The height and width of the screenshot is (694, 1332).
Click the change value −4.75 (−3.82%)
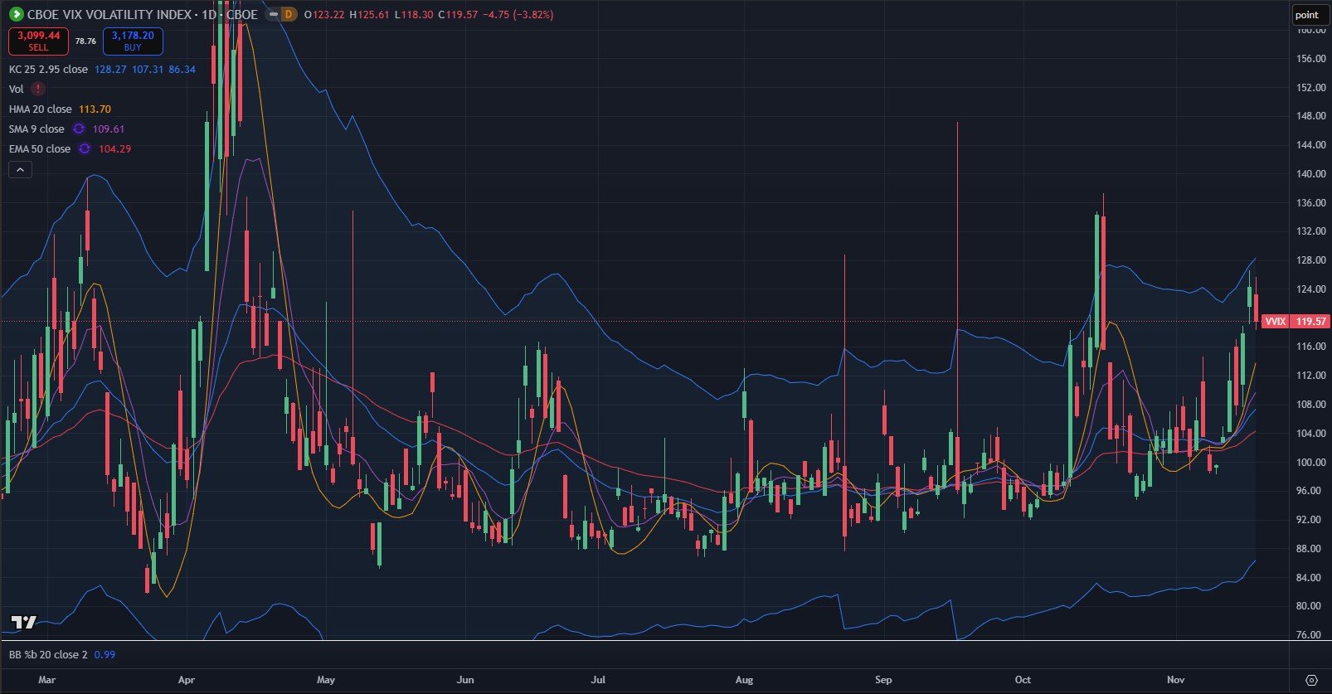(x=518, y=14)
